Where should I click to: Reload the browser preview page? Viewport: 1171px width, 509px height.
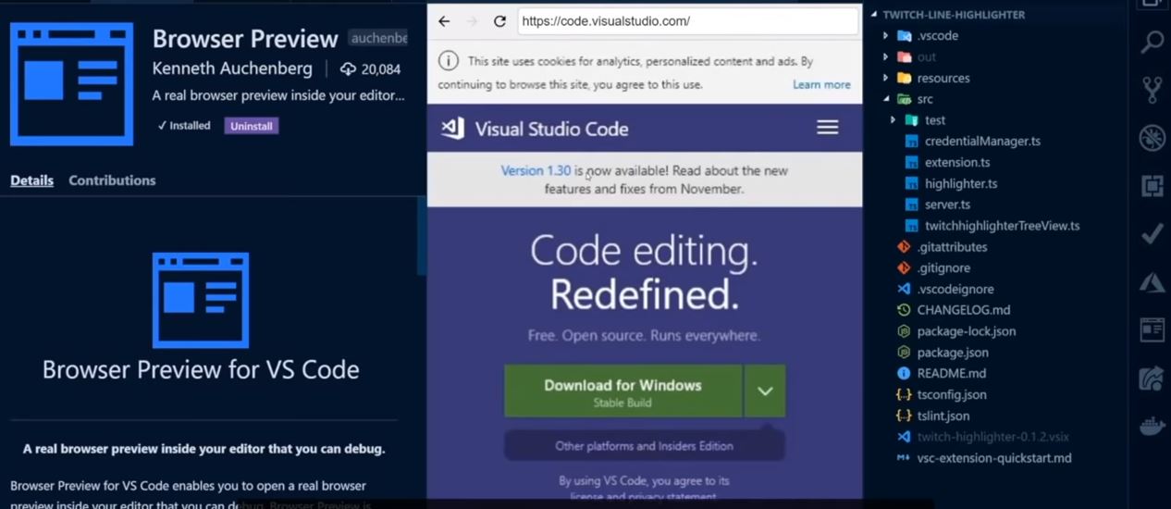[499, 20]
